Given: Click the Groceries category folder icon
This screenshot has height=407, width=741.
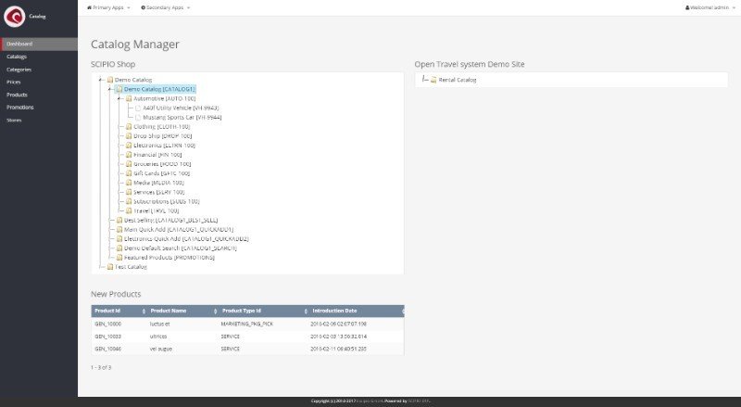Looking at the screenshot, I should pos(129,164).
